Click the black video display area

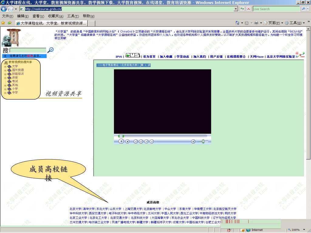(x=162, y=101)
